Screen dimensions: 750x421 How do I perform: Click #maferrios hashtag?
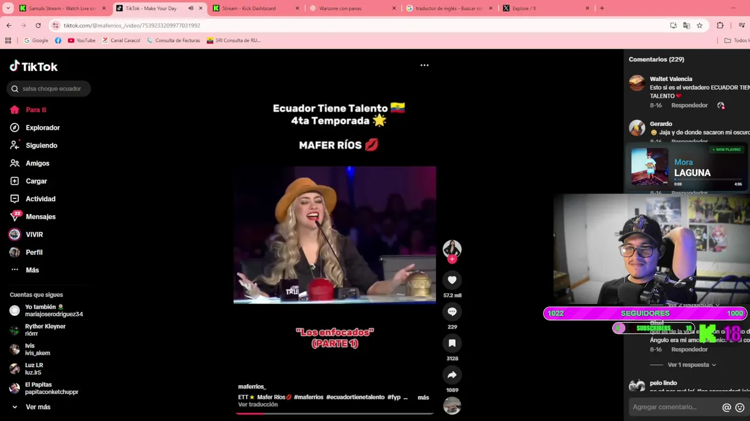tap(309, 398)
